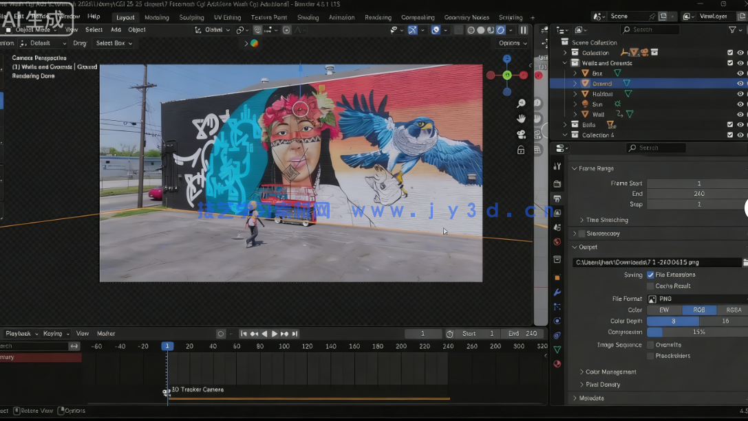Enable the Overwrite checkbox

tap(650, 345)
